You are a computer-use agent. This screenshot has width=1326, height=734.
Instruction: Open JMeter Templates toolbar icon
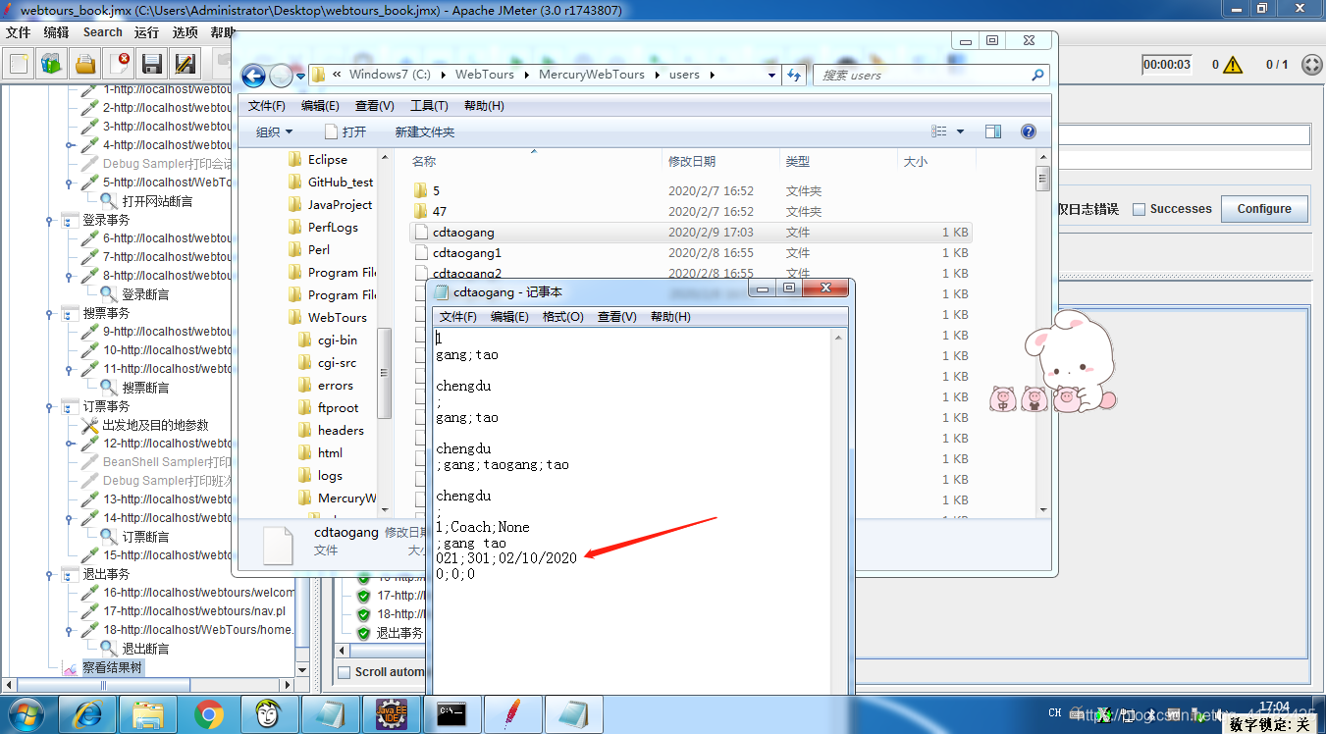pos(52,64)
